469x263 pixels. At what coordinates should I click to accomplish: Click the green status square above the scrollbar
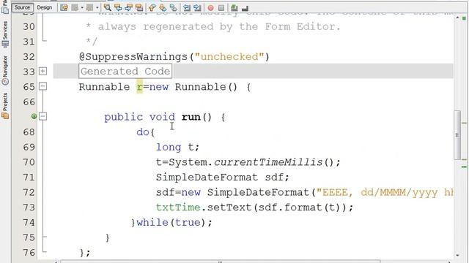tap(464, 18)
